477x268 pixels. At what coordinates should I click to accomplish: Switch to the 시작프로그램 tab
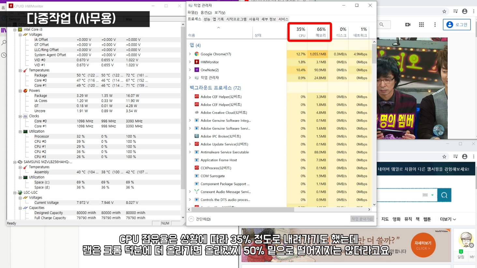click(x=236, y=19)
